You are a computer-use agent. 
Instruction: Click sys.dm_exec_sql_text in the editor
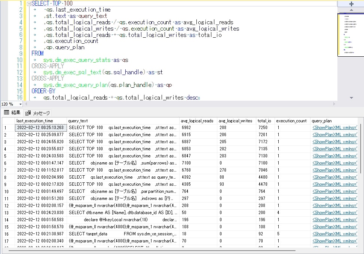pyautogui.click(x=72, y=72)
